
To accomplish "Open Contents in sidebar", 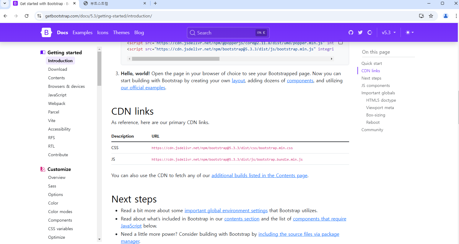I will pos(56,78).
